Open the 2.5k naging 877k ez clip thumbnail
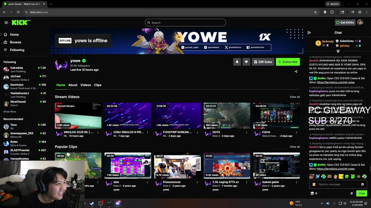The image size is (371, 208). (227, 166)
